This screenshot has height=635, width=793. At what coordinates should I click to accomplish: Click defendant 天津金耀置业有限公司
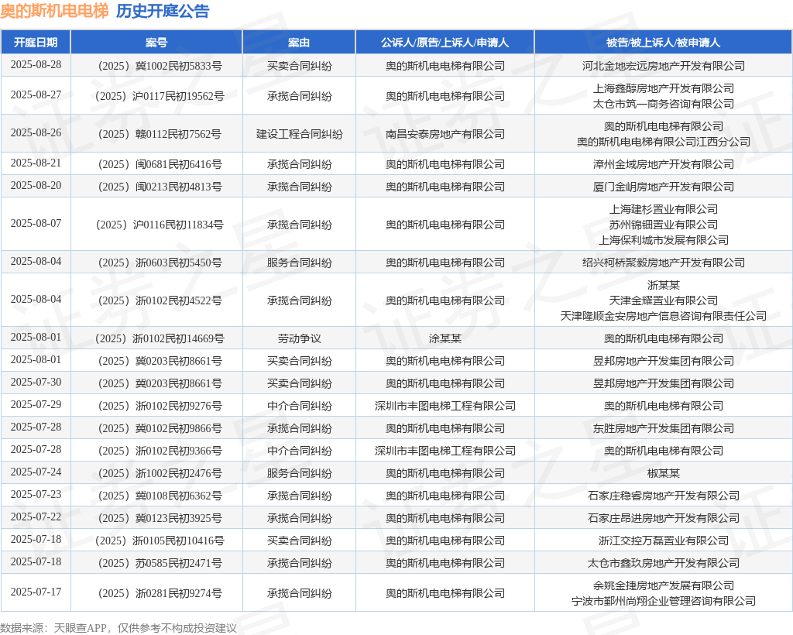point(664,300)
